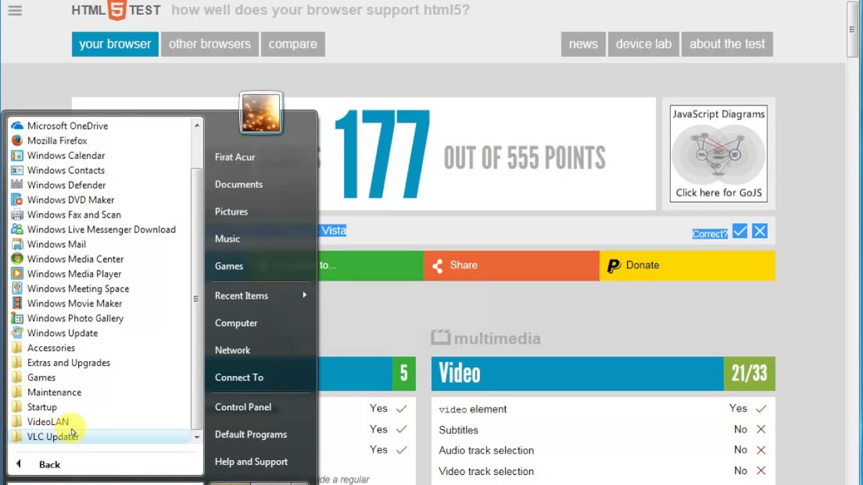Click the Donate button
The width and height of the screenshot is (863, 485).
(687, 265)
